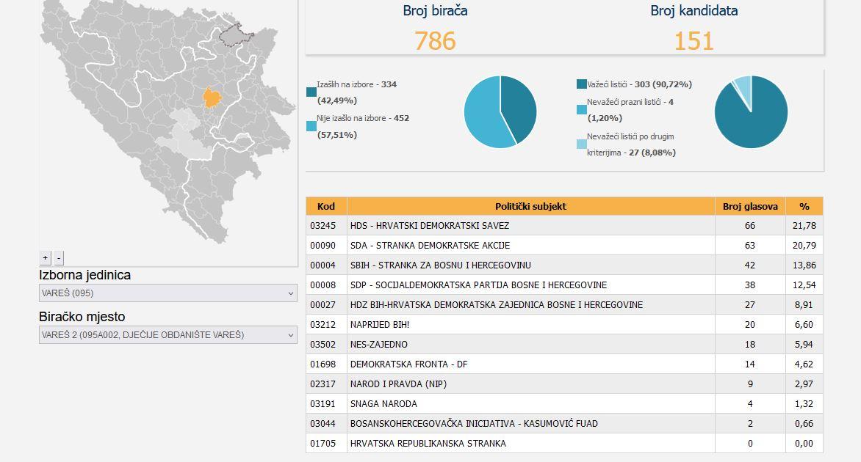861x462 pixels.
Task: Click the ballot validity pie chart
Action: pos(752,111)
